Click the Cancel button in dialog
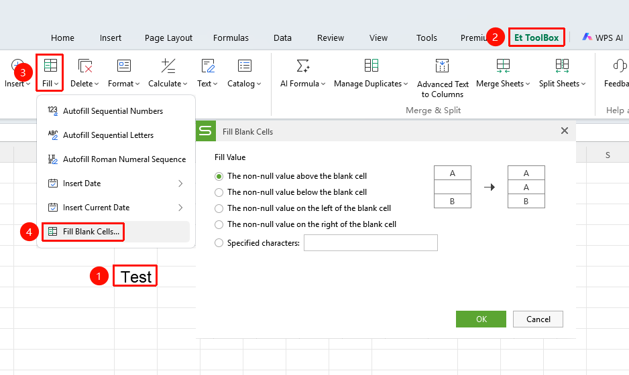Screen dimensions: 629x375 pyautogui.click(x=538, y=319)
